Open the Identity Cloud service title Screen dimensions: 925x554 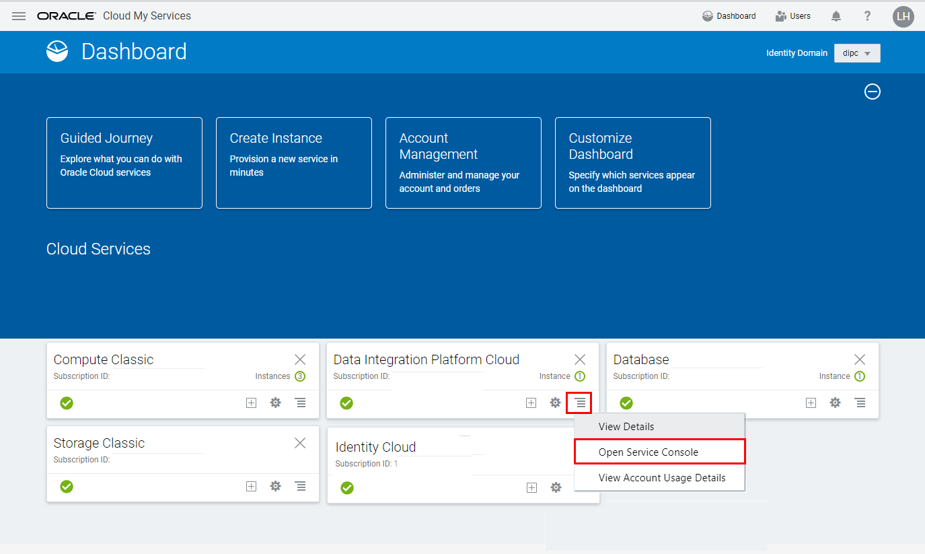pos(375,447)
